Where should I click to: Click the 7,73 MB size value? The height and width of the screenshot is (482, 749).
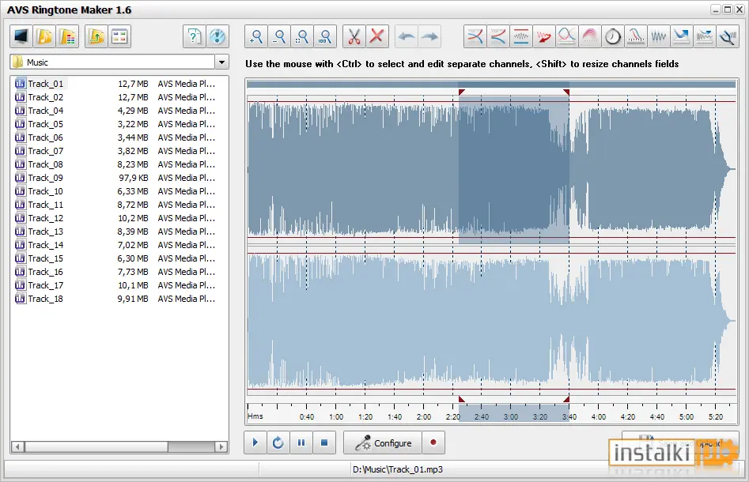coord(134,272)
